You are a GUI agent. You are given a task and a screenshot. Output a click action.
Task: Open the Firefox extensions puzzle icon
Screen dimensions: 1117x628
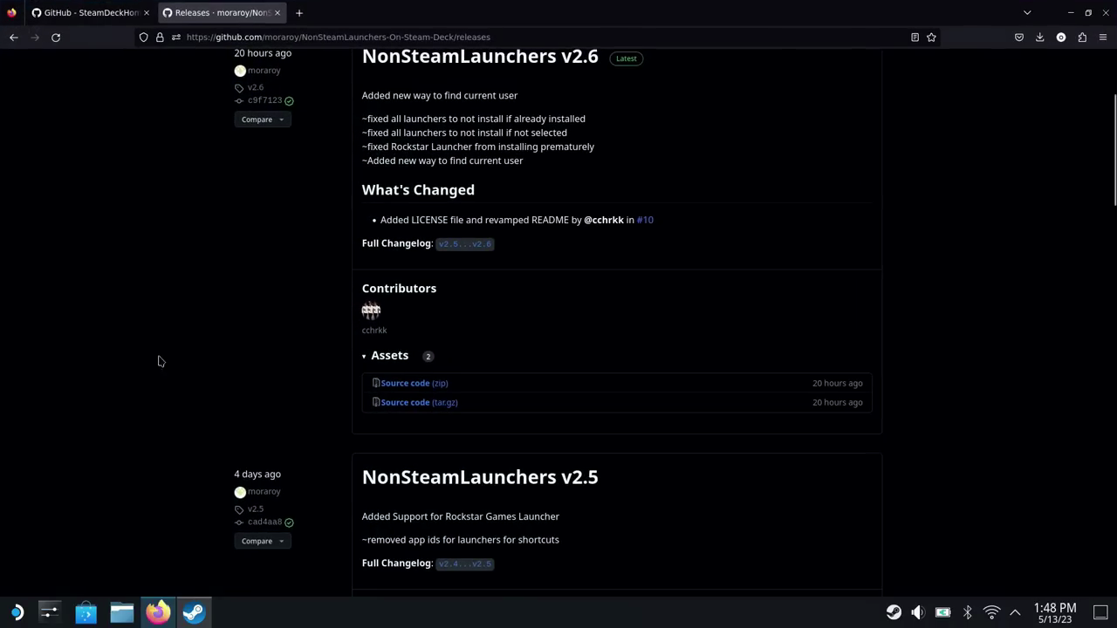(1082, 37)
